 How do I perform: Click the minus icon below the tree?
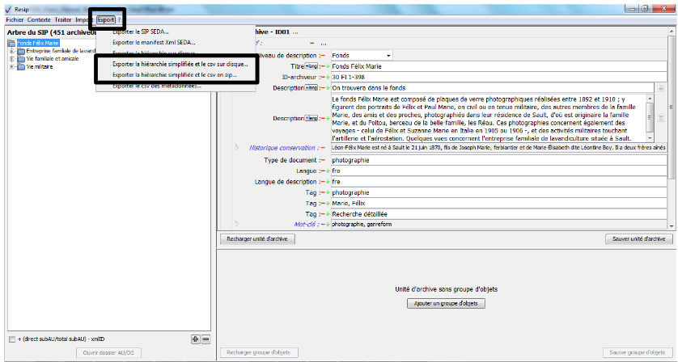coord(206,339)
